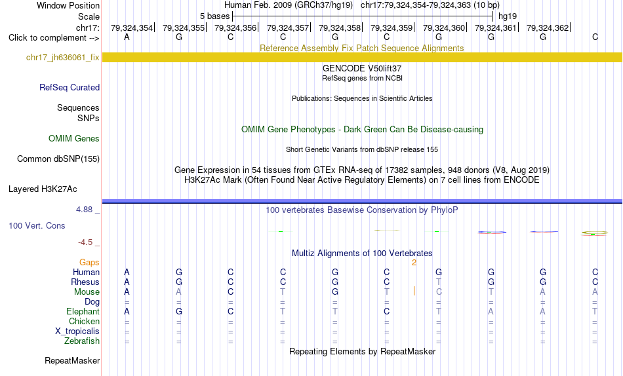The width and height of the screenshot is (623, 376).
Task: Click the Mouse species label
Action: (87, 292)
